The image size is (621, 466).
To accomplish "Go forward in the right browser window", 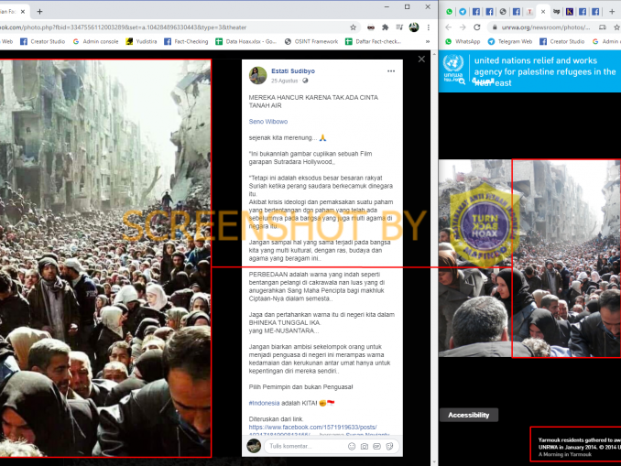I will click(x=463, y=27).
